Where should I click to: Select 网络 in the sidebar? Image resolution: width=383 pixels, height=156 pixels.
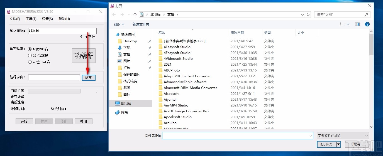coord(125,112)
